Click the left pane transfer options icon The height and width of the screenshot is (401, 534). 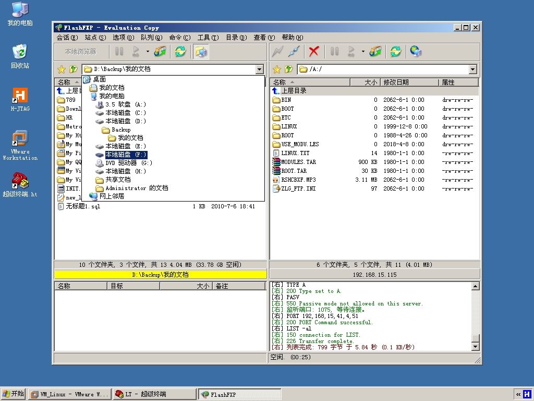tap(160, 52)
